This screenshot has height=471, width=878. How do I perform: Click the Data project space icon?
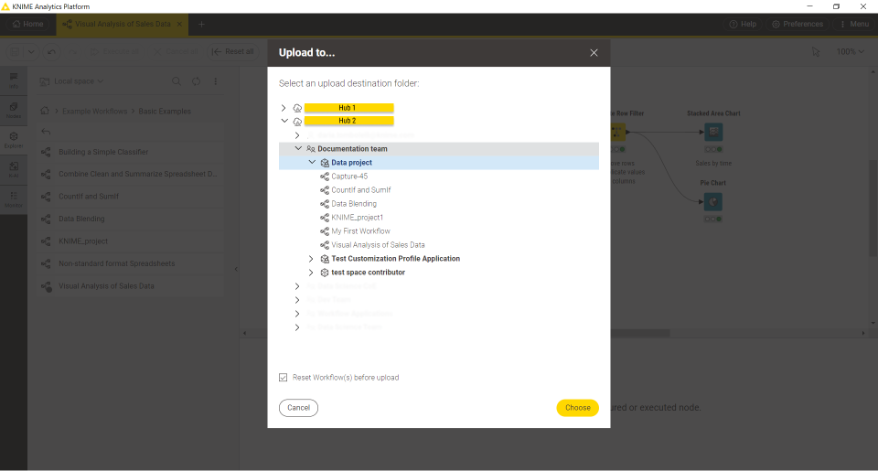click(325, 163)
